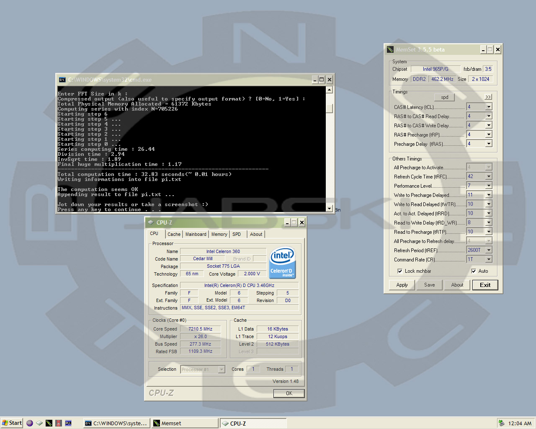Launch MemSet from the quick launch bar
Image resolution: width=536 pixels, height=429 pixels.
click(x=49, y=423)
